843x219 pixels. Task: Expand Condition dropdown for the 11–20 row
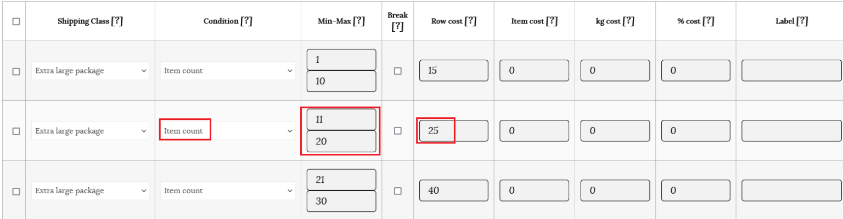tap(227, 131)
